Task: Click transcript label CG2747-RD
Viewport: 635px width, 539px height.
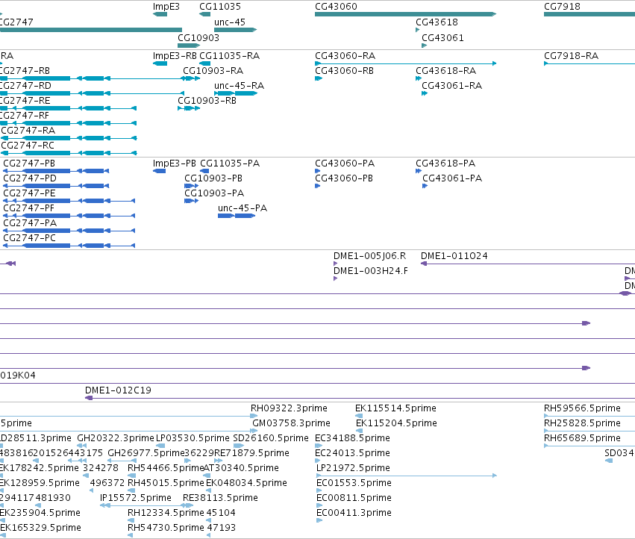Action: click(x=25, y=86)
